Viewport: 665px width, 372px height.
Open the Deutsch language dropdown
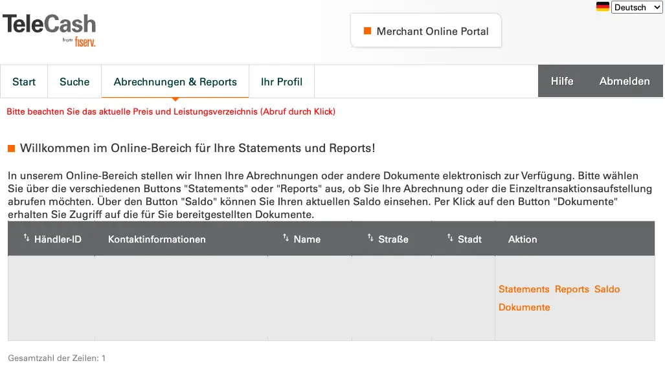(x=637, y=8)
